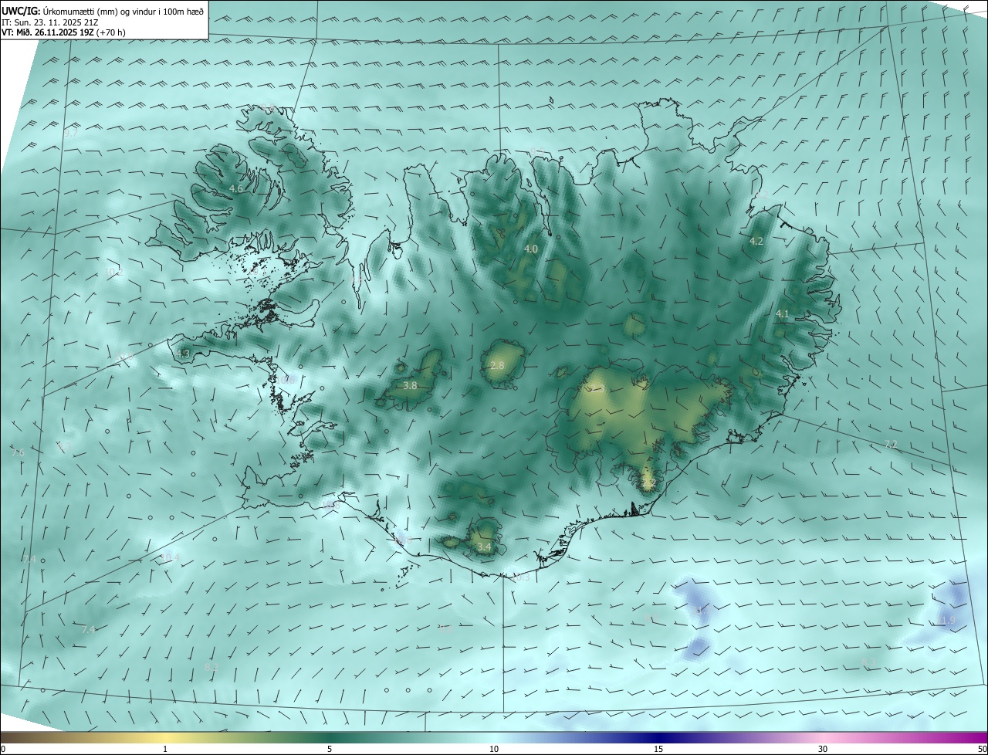
Task: Click the initial time "IT: Sun. 23. 11. 2025 21Z"
Action: click(50, 22)
